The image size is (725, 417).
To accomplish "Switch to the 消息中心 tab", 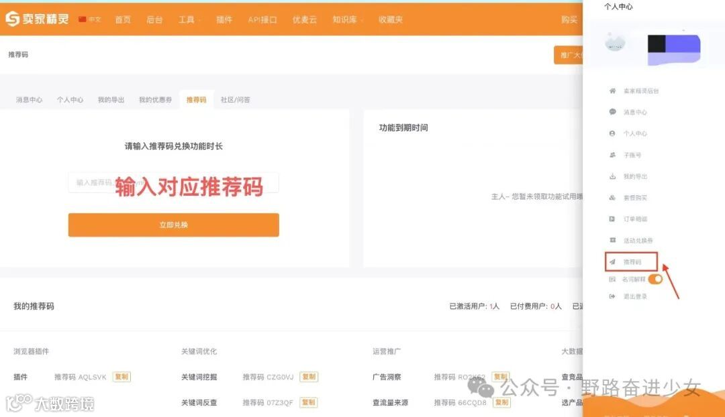I will pos(29,100).
